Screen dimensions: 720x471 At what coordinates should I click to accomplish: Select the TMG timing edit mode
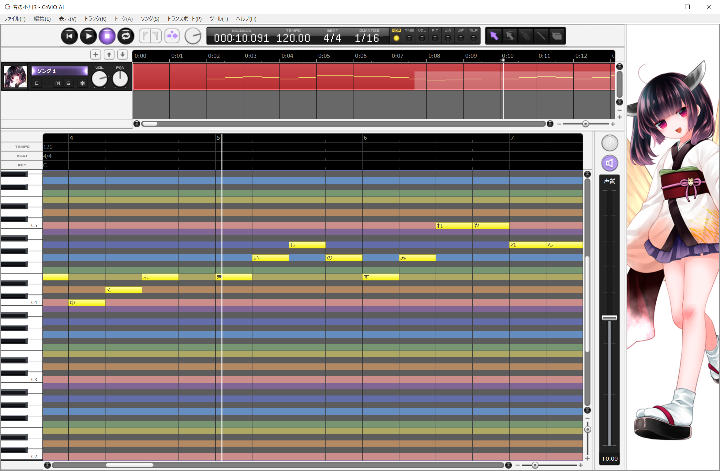(x=409, y=36)
